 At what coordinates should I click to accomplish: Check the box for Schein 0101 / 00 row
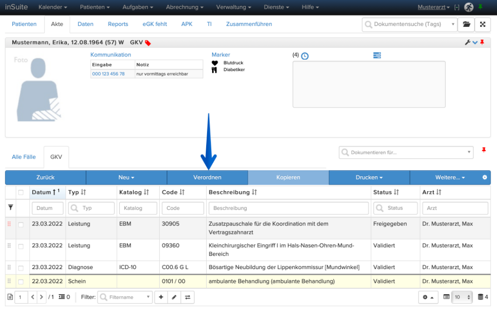(x=21, y=282)
